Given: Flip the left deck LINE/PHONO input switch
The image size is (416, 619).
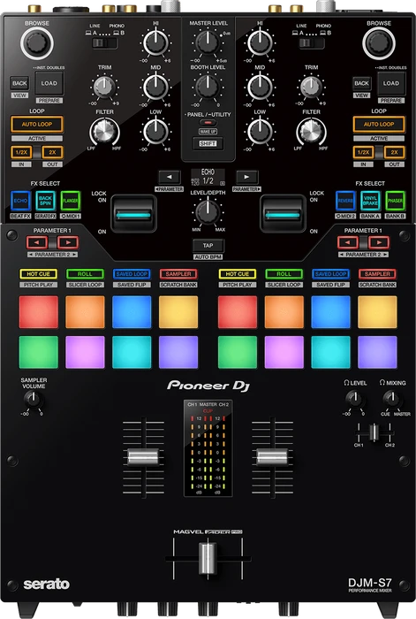Looking at the screenshot, I should 104,43.
